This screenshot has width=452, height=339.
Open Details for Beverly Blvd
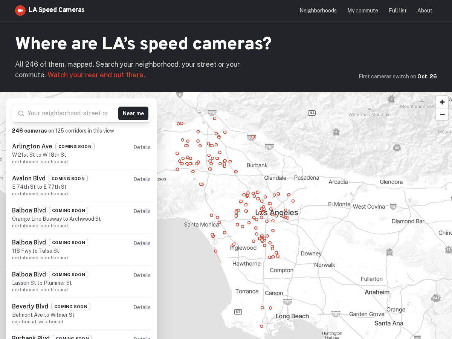click(x=142, y=307)
